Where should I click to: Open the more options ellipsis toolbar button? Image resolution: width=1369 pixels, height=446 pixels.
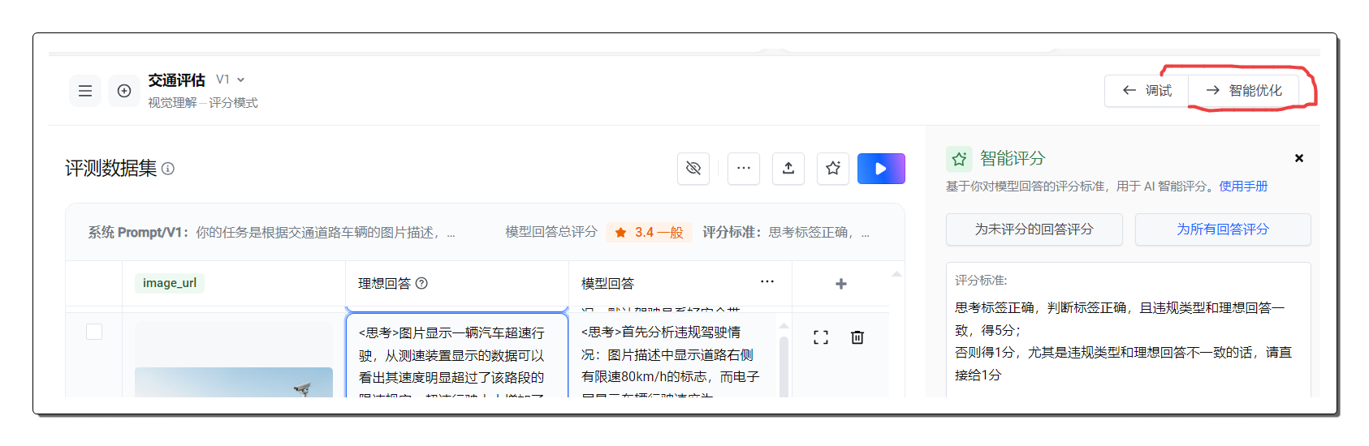744,168
